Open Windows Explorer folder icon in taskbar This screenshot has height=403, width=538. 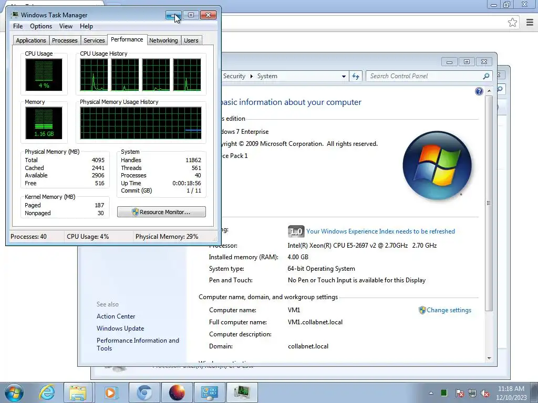(x=78, y=393)
